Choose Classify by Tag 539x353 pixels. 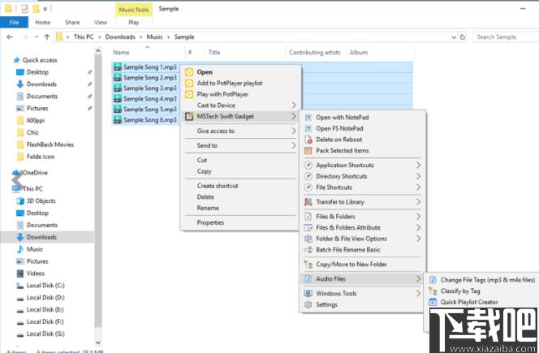(x=460, y=291)
